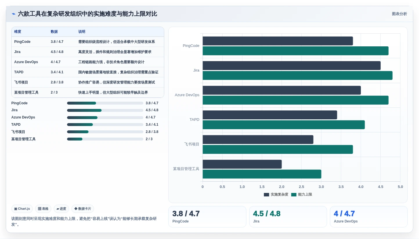
Task: Click Azure DevOps green bar in chart
Action: point(295,100)
